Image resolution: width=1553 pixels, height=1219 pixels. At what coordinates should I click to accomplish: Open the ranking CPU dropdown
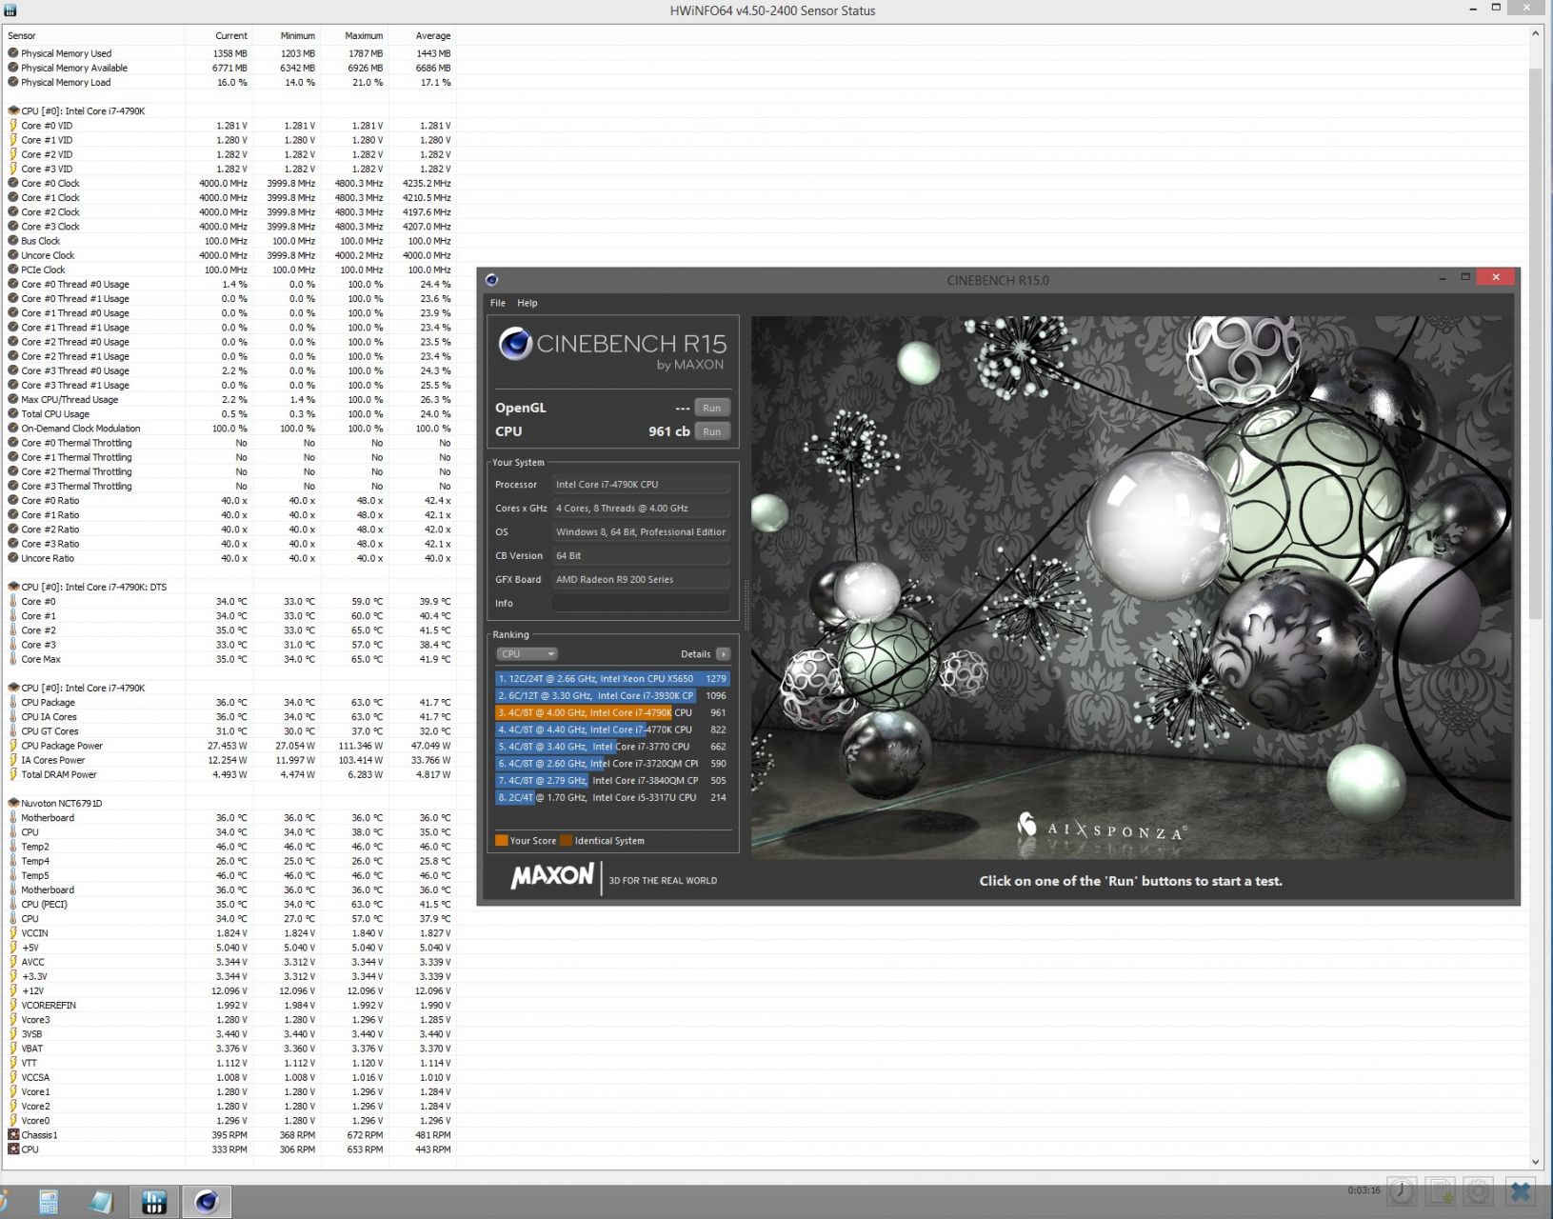pos(527,654)
